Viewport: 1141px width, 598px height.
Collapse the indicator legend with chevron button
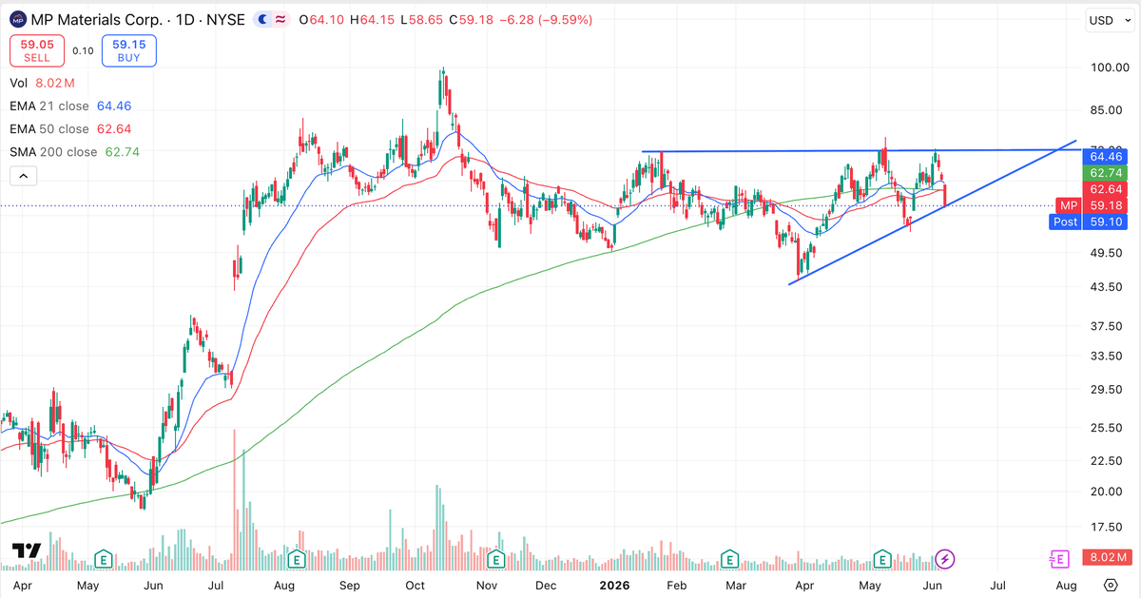click(x=23, y=175)
